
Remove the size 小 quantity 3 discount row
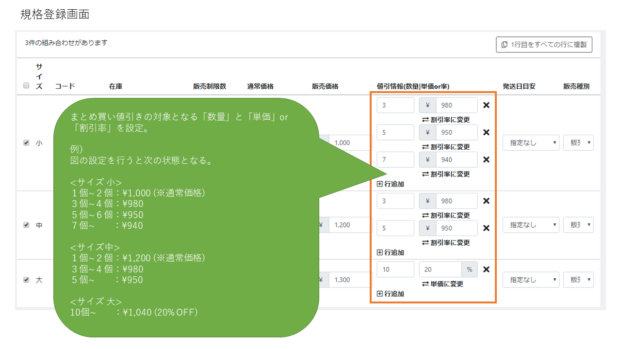point(486,105)
